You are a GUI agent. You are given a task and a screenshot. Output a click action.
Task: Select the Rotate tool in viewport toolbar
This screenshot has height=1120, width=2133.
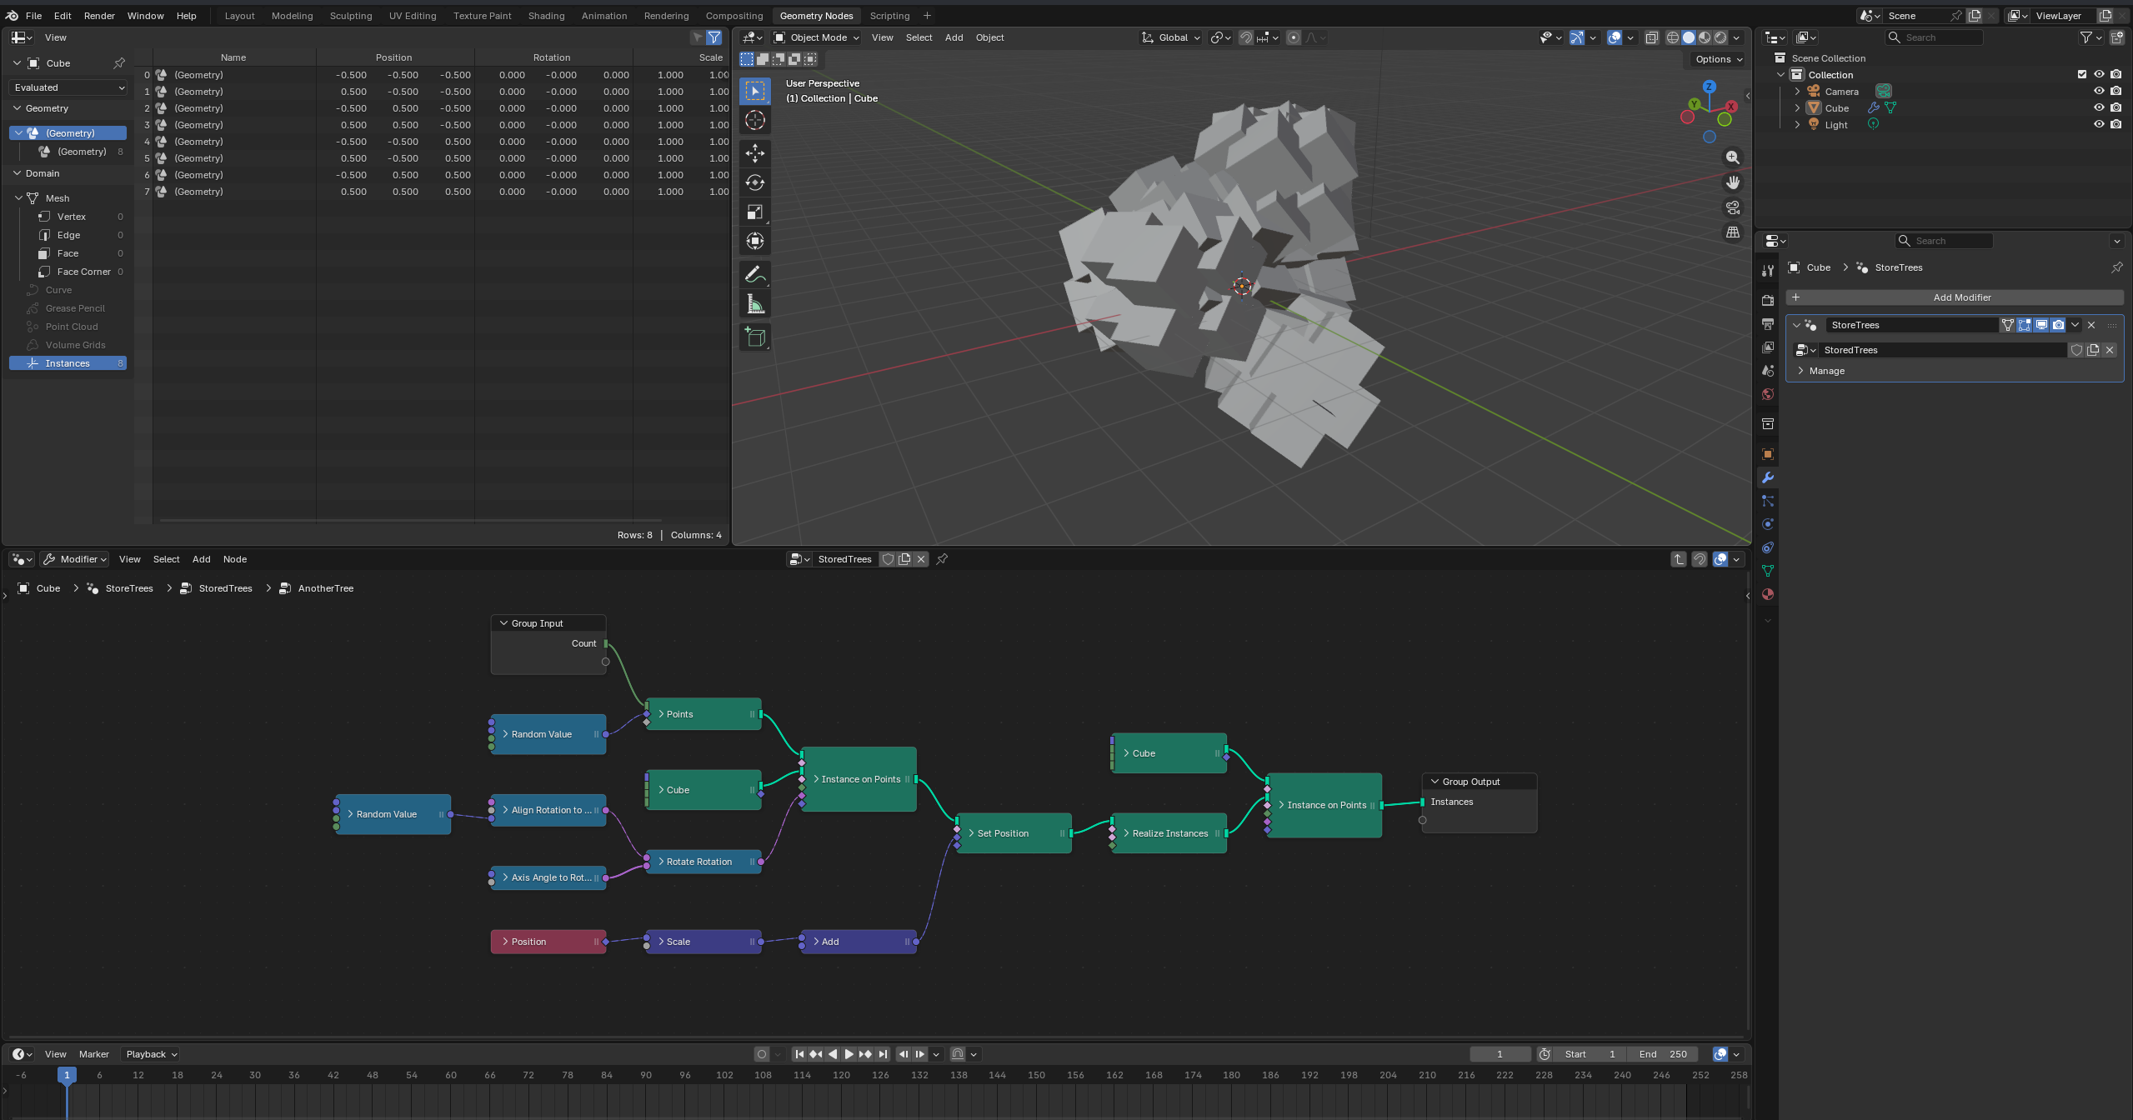click(x=754, y=182)
